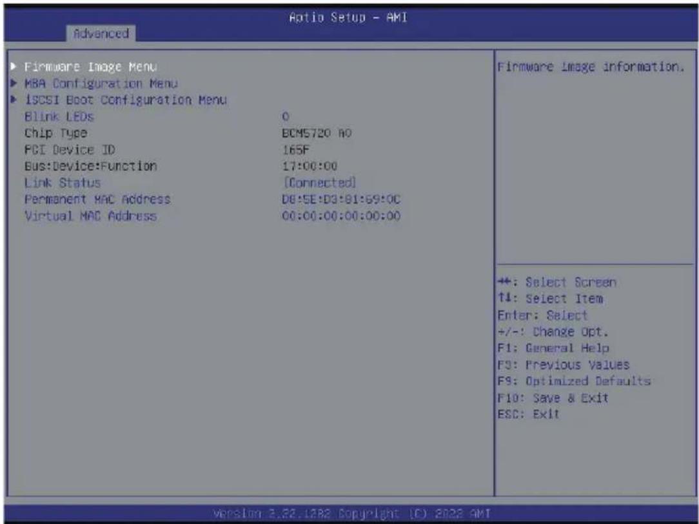
Task: Click the F1: General Help hint
Action: pyautogui.click(x=553, y=348)
